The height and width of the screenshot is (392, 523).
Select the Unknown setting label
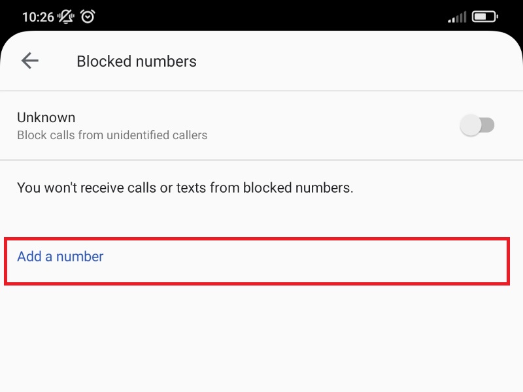(x=46, y=118)
